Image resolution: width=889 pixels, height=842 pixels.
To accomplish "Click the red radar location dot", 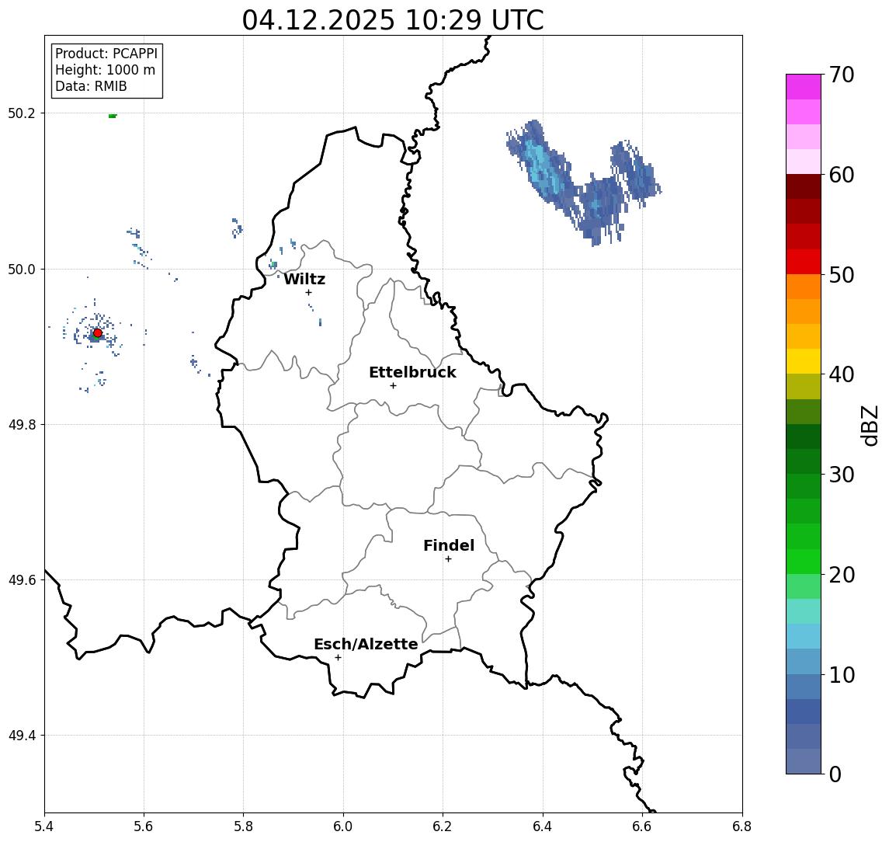I will click(98, 333).
